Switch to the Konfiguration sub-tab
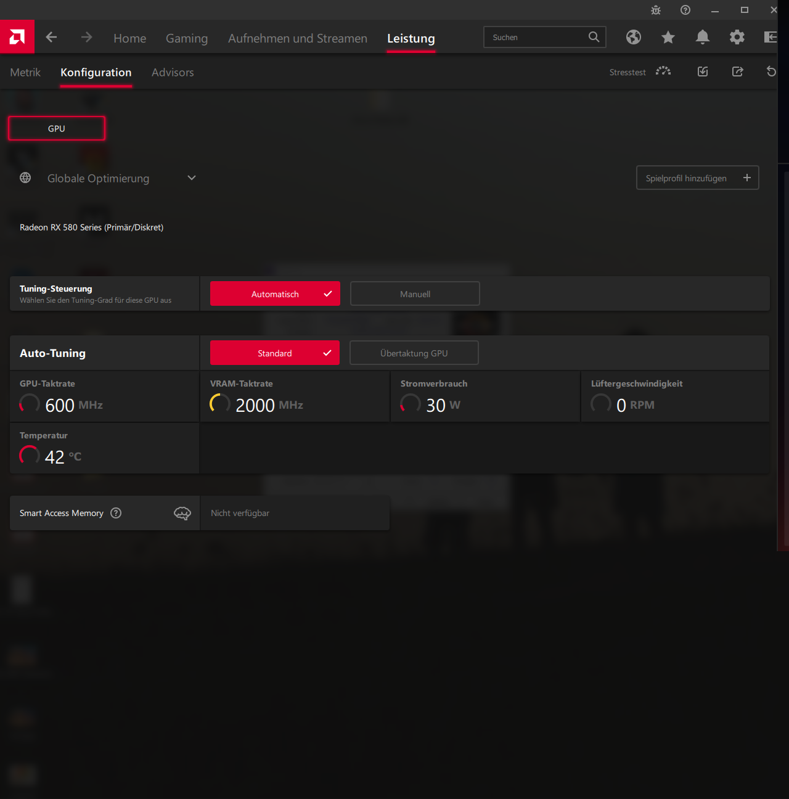Image resolution: width=789 pixels, height=799 pixels. click(x=96, y=72)
